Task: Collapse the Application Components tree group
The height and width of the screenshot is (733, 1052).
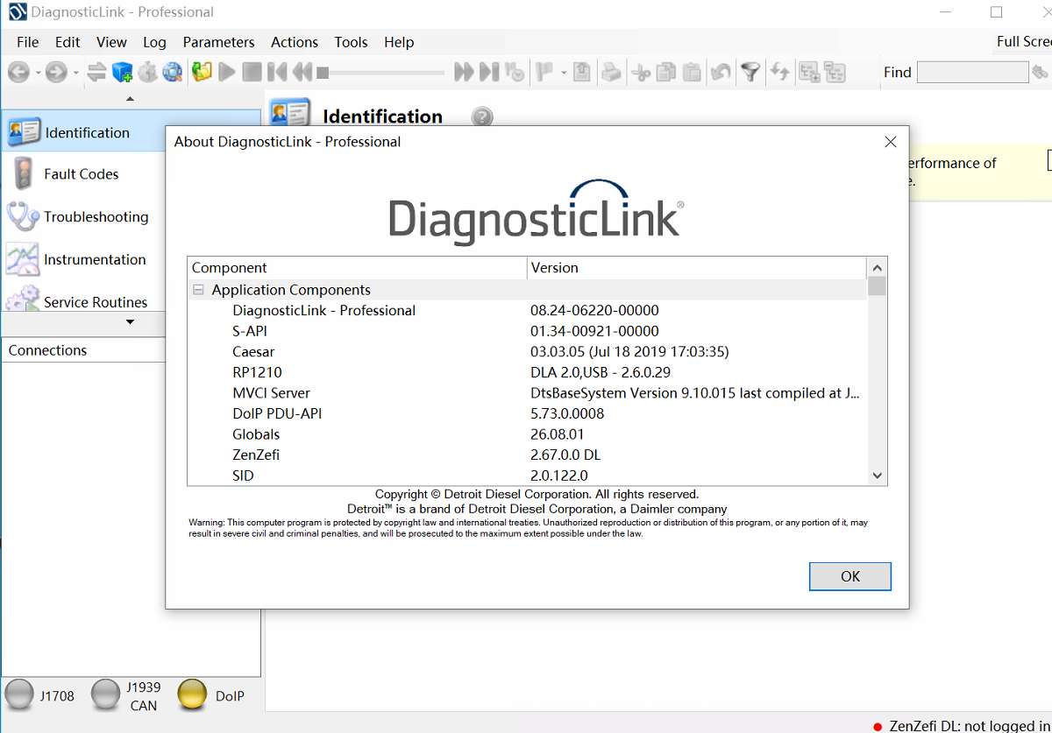Action: [198, 290]
